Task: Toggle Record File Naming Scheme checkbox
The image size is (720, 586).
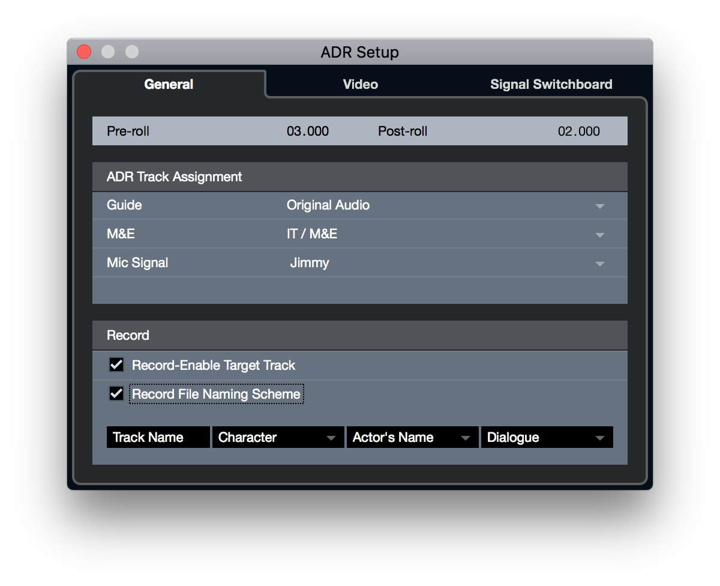Action: (x=116, y=394)
